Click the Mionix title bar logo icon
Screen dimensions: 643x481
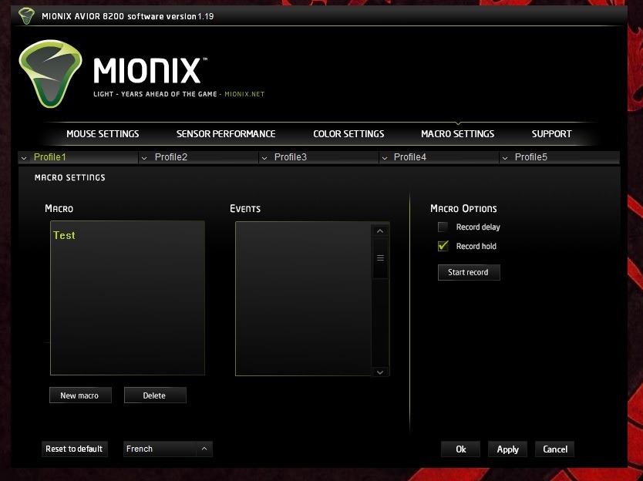pyautogui.click(x=26, y=16)
